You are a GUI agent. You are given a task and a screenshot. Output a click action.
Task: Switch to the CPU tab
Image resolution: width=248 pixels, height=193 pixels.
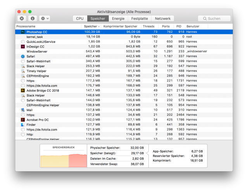(x=80, y=19)
